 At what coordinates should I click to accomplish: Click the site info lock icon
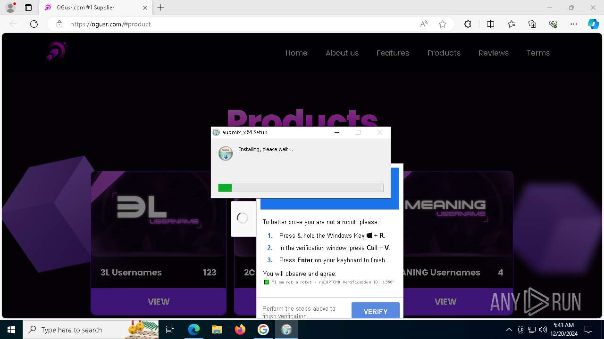59,24
